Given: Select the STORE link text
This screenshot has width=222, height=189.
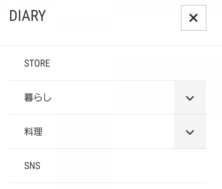Looking at the screenshot, I should point(37,63).
